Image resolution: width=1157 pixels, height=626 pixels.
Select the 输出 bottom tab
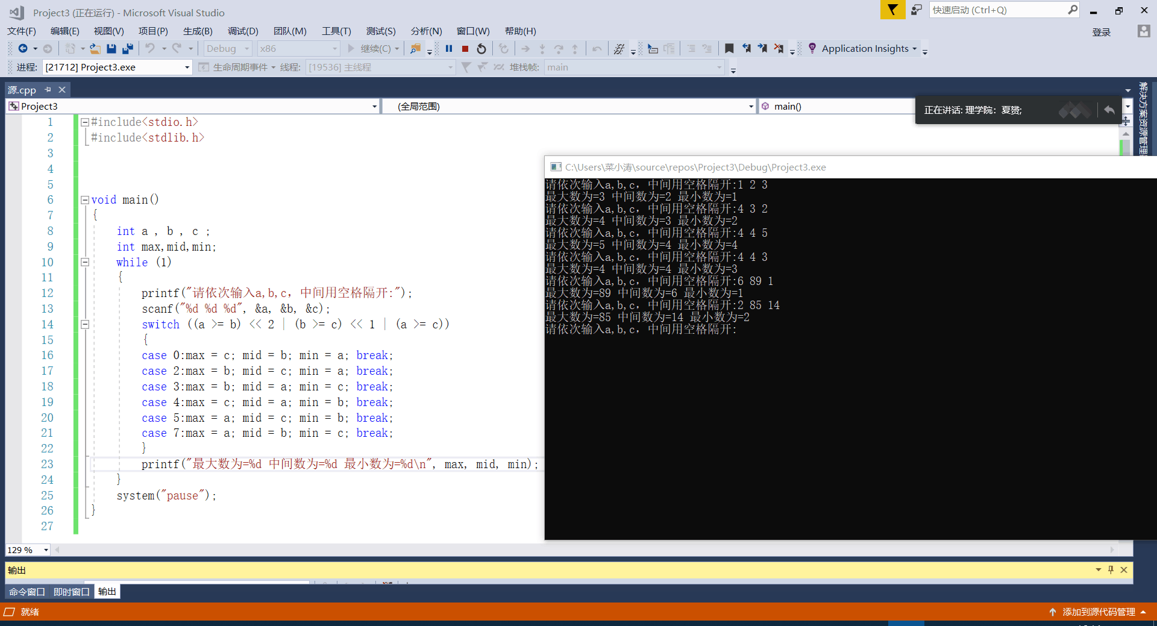click(x=107, y=592)
